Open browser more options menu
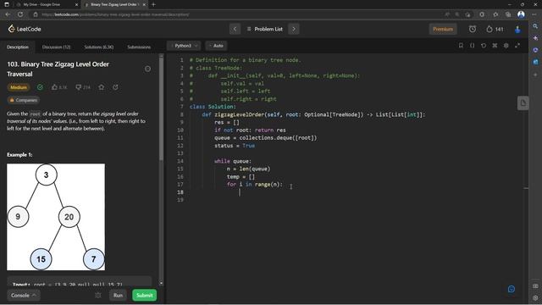The image size is (542, 305). coord(534,14)
